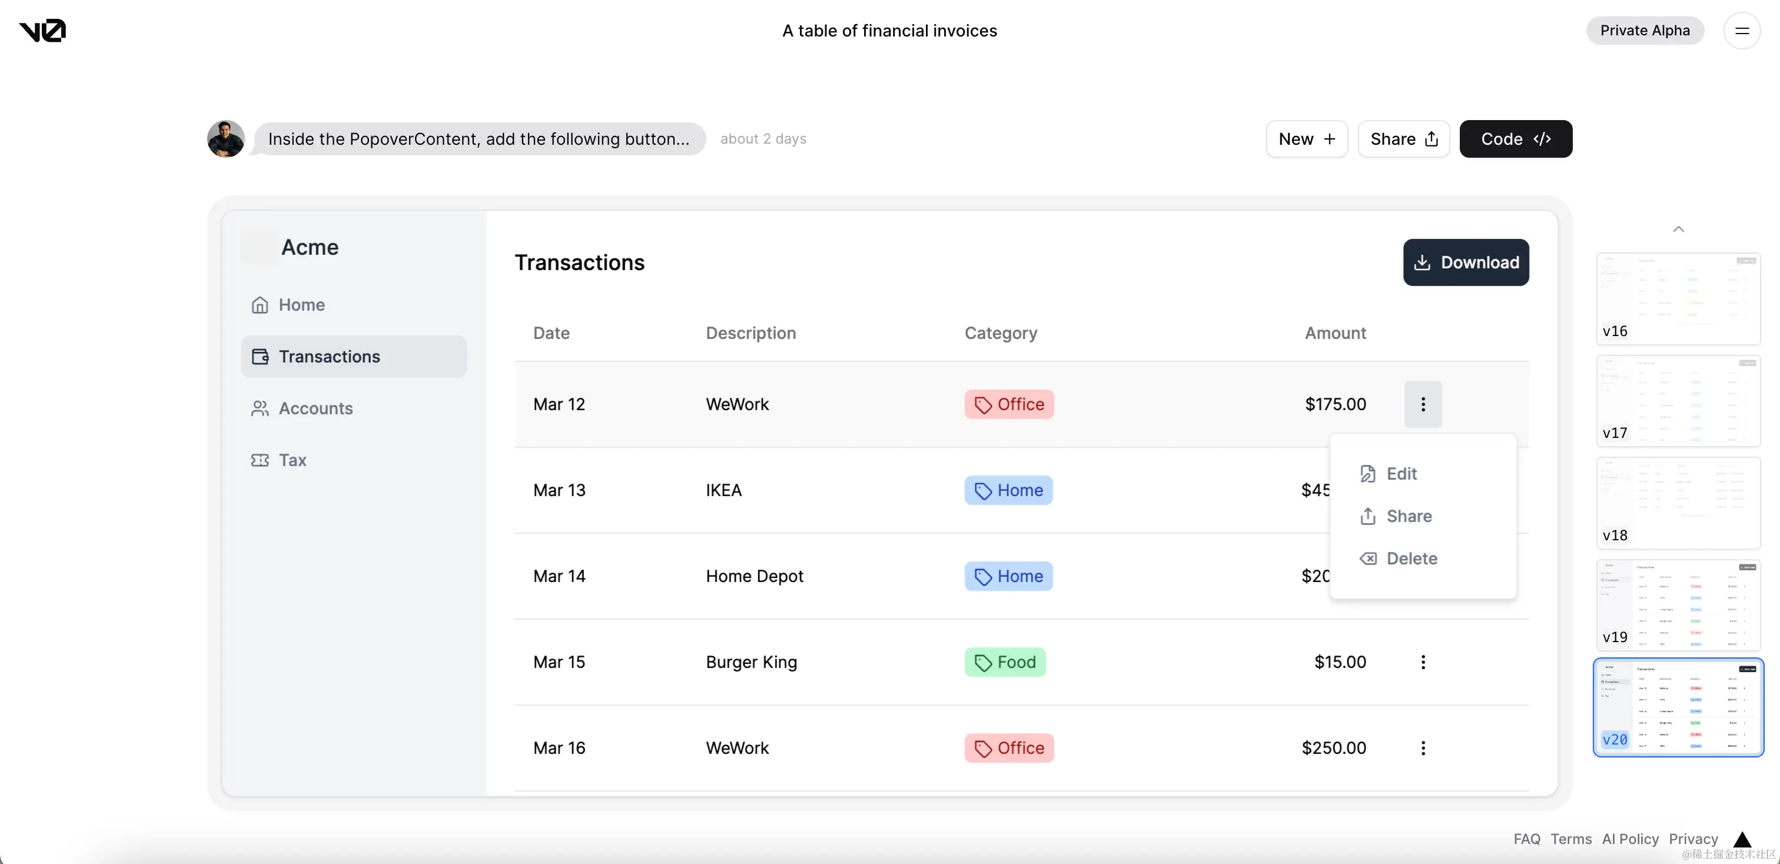1780x864 pixels.
Task: Choose Delete in the popover menu
Action: pos(1411,559)
